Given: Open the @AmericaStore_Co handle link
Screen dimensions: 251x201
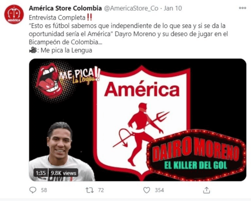Looking at the screenshot, I should [x=131, y=8].
